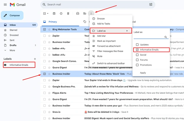Open the Move to folder icon
Image resolution: width=184 pixels, height=121 pixels.
(85, 14)
